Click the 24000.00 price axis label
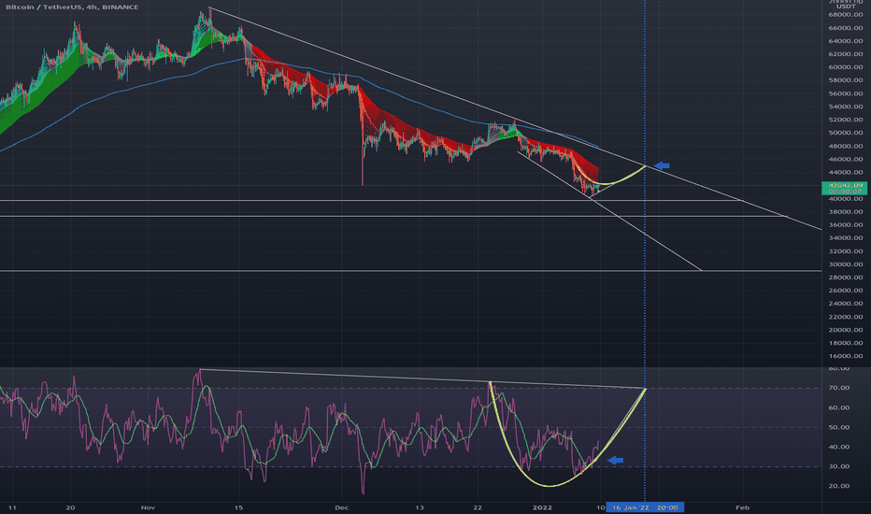The width and height of the screenshot is (871, 514). pos(846,304)
